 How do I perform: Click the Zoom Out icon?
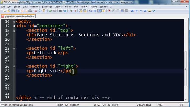point(75,11)
